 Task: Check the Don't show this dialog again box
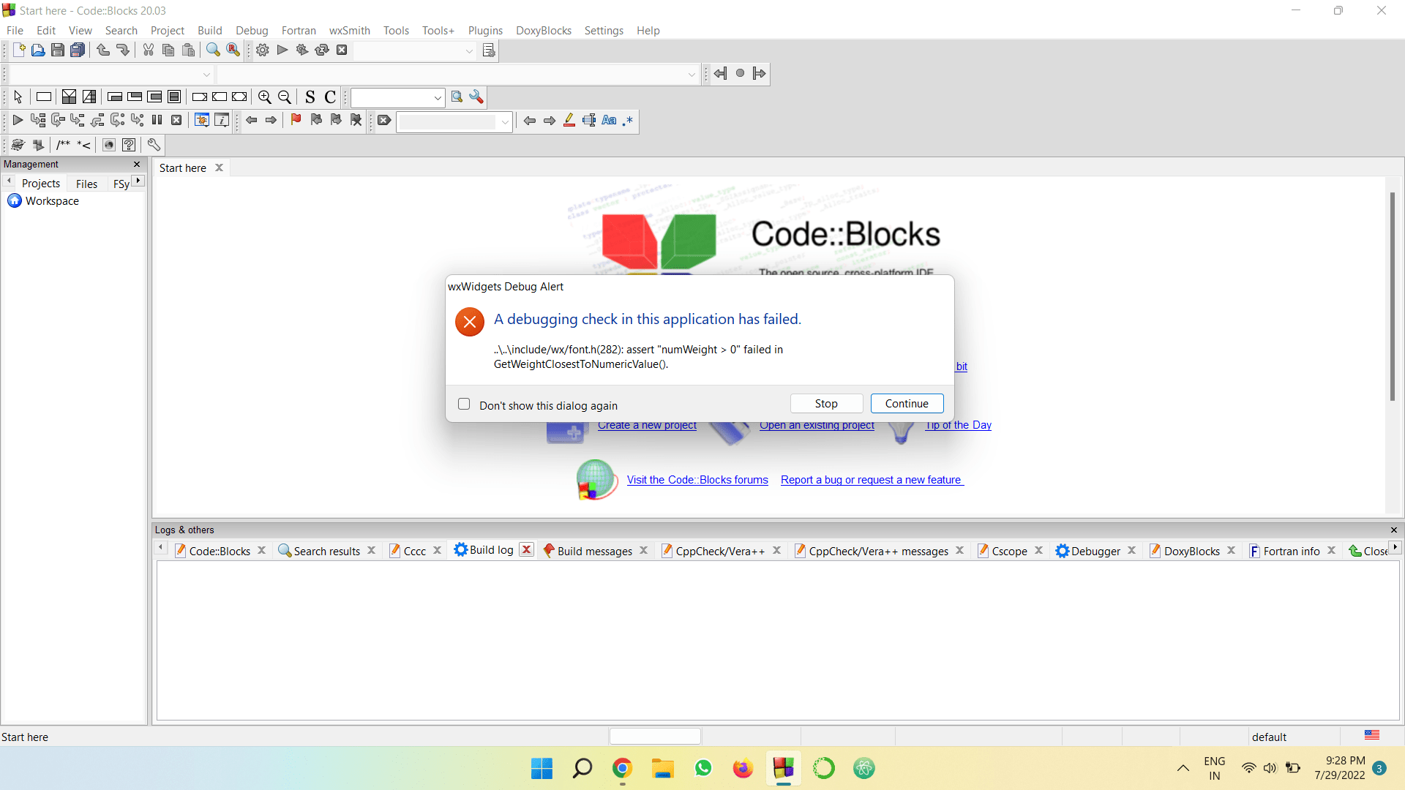[464, 404]
